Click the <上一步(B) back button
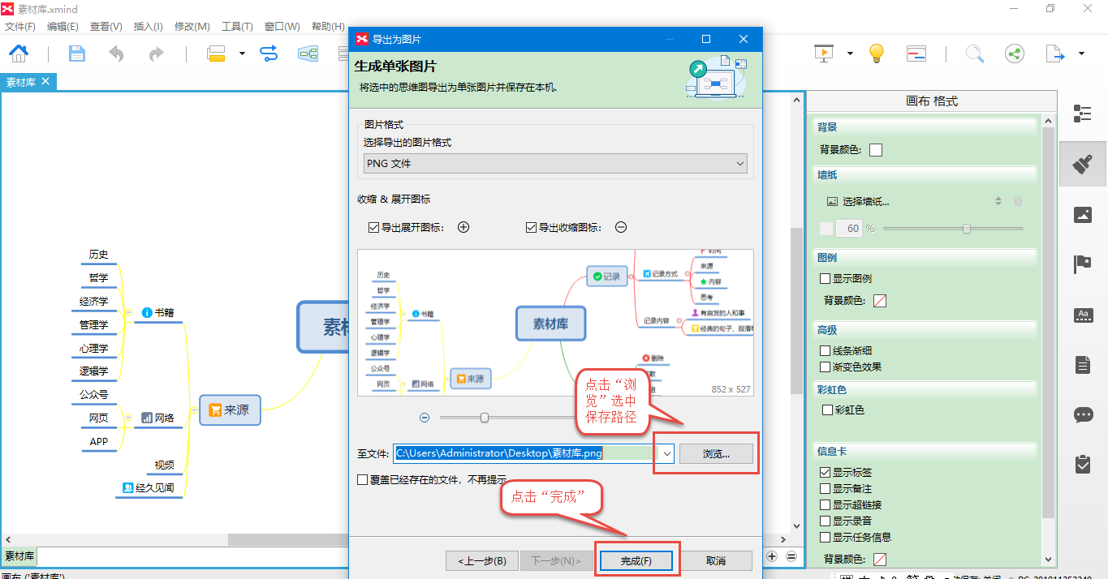1108x579 pixels. [x=482, y=560]
